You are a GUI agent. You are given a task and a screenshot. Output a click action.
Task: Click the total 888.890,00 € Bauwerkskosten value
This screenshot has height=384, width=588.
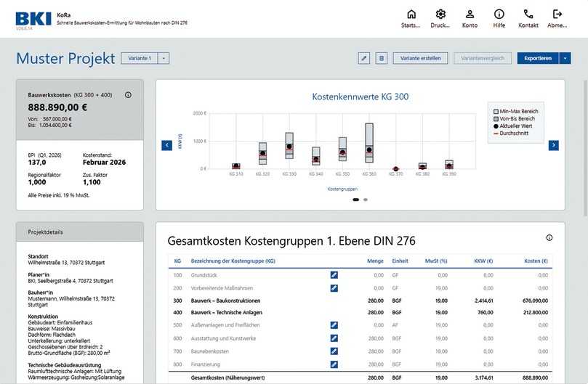point(57,107)
